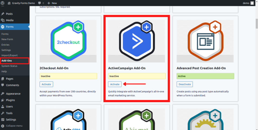
Task: Click the ActiveCampaign add-on hexagon image
Action: [137, 41]
